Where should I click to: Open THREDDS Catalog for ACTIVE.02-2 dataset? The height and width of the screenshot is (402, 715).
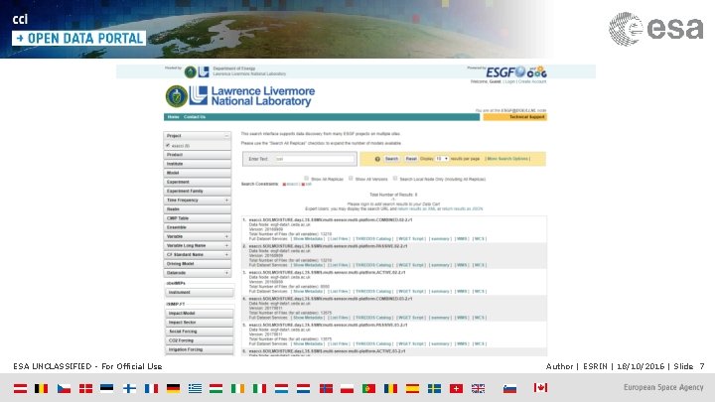click(373, 291)
